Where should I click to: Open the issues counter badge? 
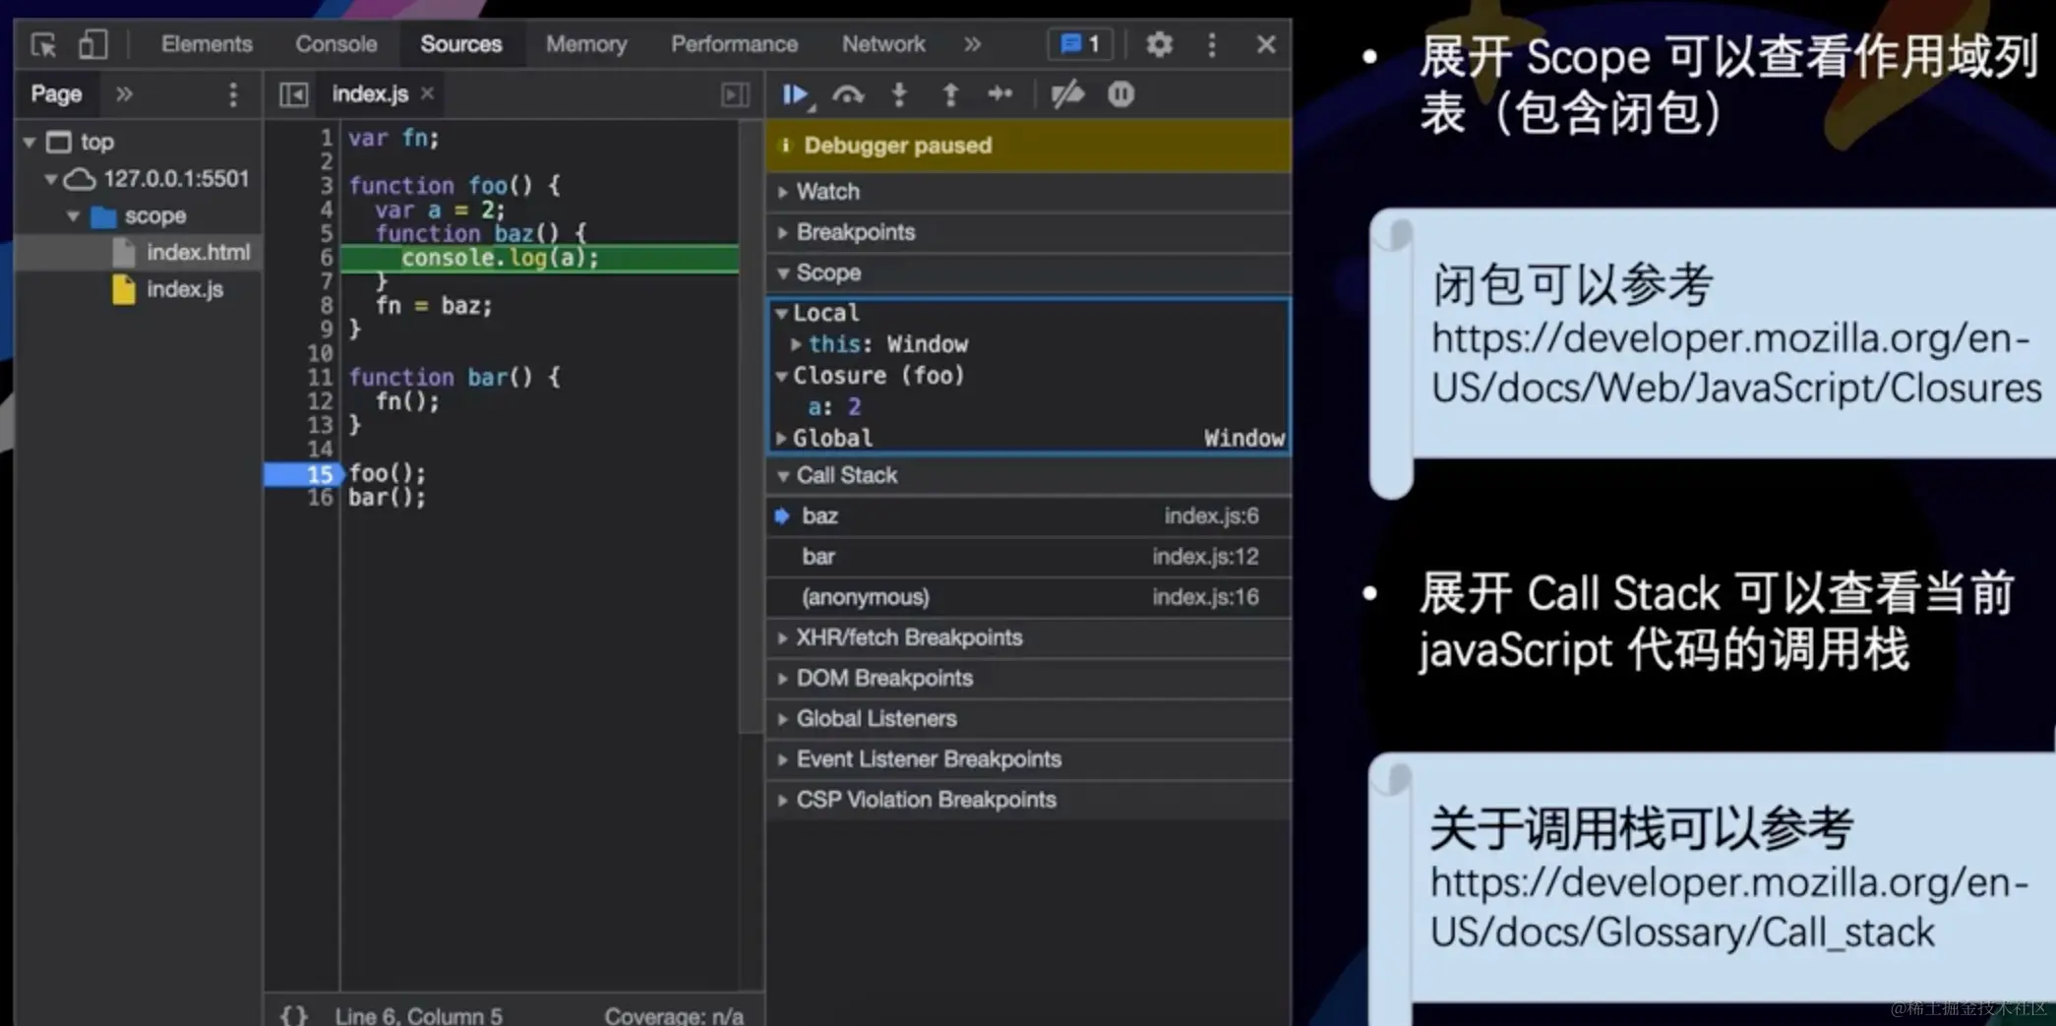(1080, 44)
